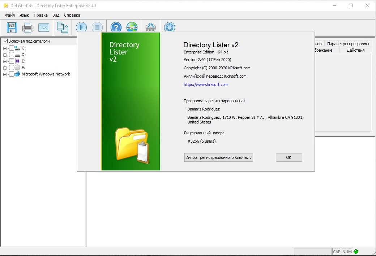Expand the F: drive tree node
376x256 pixels.
coord(5,68)
